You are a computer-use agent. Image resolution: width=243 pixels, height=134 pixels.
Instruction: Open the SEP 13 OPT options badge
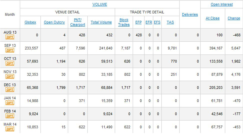pos(10,50)
